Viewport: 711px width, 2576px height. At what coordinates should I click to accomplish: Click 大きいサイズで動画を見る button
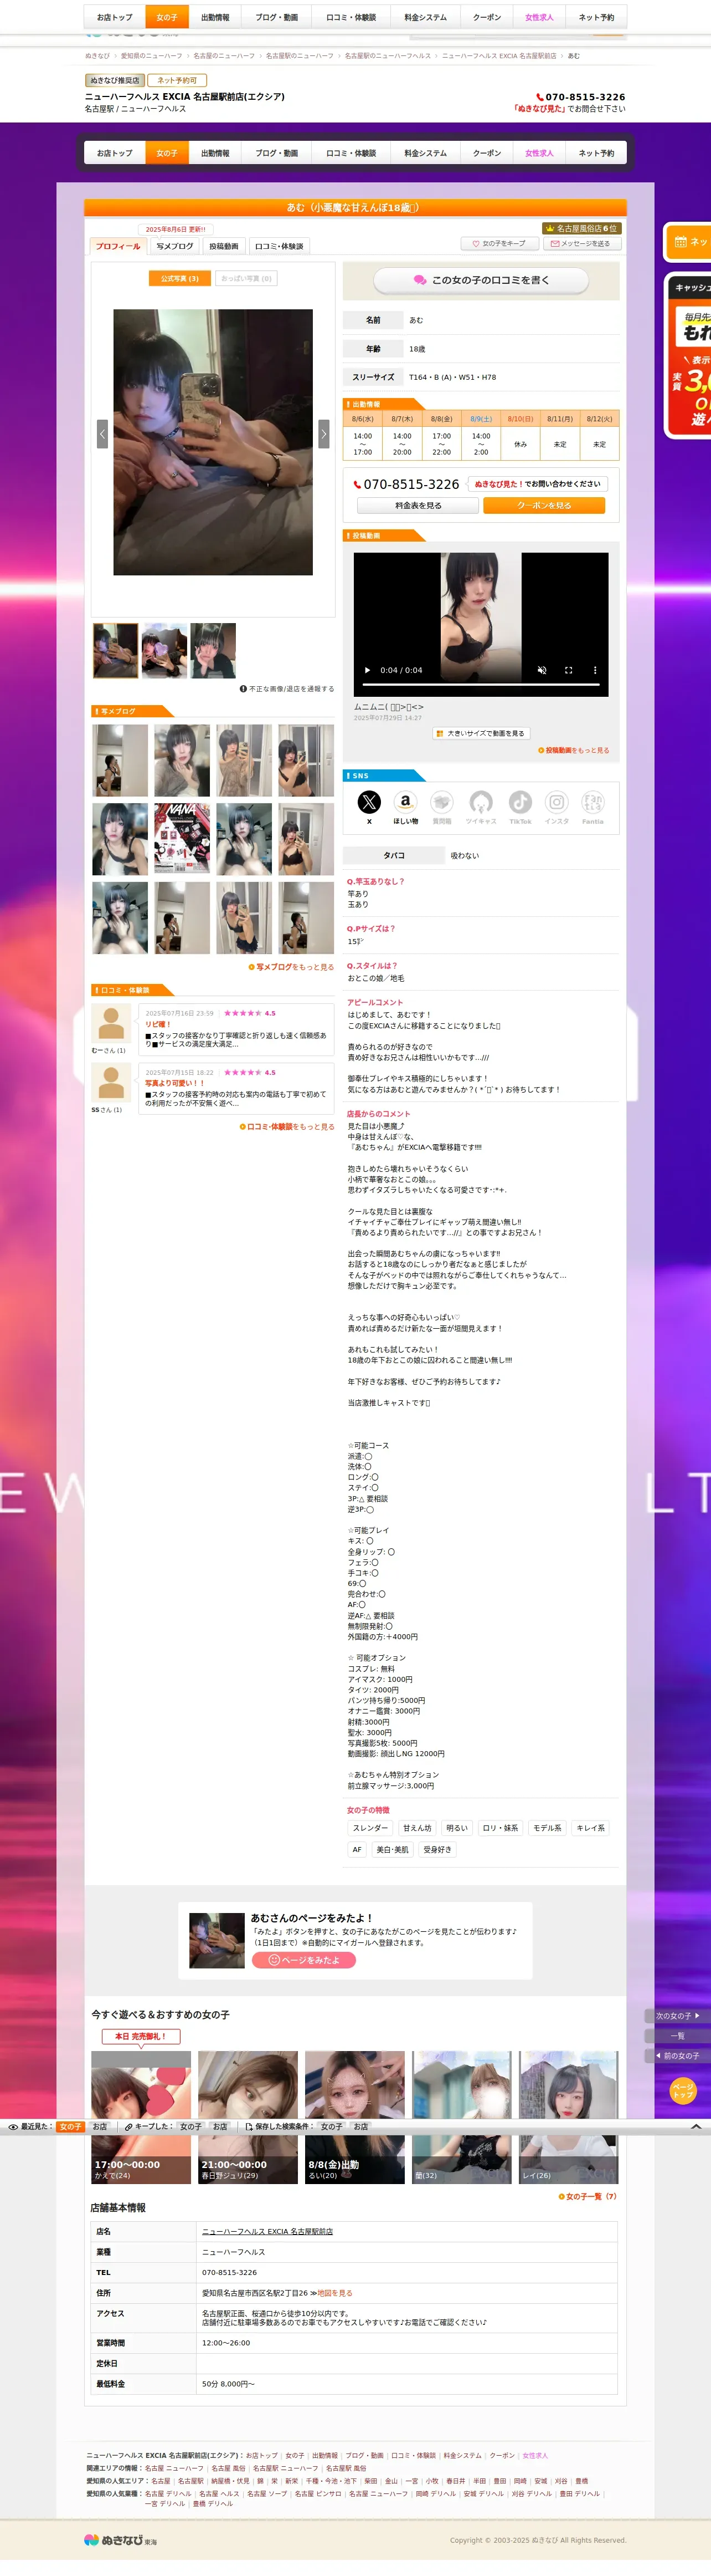[481, 733]
